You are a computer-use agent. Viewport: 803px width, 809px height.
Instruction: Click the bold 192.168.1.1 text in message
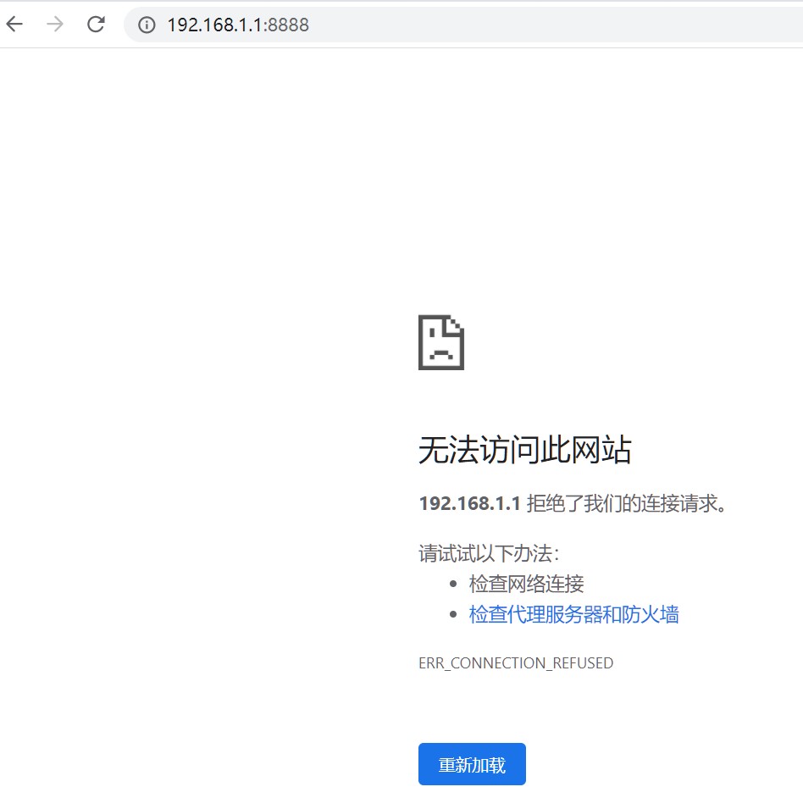469,504
